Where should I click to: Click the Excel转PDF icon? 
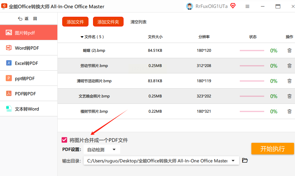[x=9, y=63]
